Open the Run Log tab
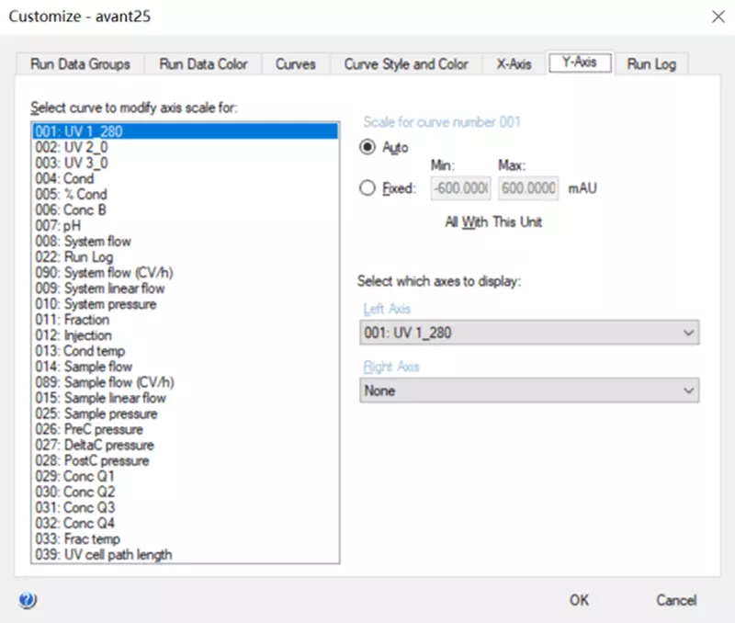 pyautogui.click(x=651, y=64)
